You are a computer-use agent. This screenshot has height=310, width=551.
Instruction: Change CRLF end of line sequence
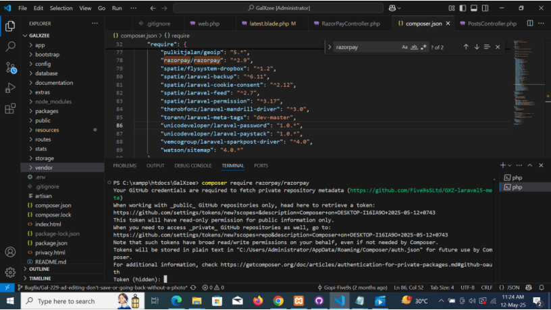[x=486, y=287]
